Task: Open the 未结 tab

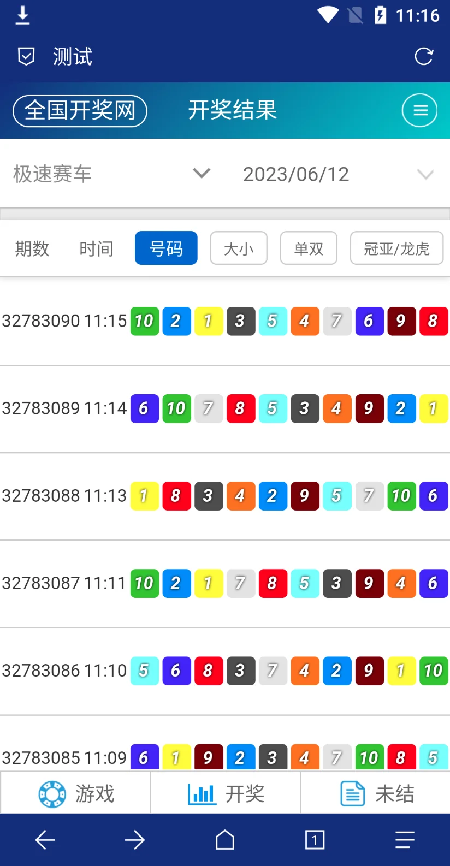Action: [x=376, y=793]
